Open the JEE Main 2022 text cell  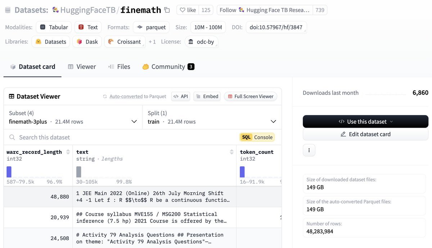(x=154, y=197)
